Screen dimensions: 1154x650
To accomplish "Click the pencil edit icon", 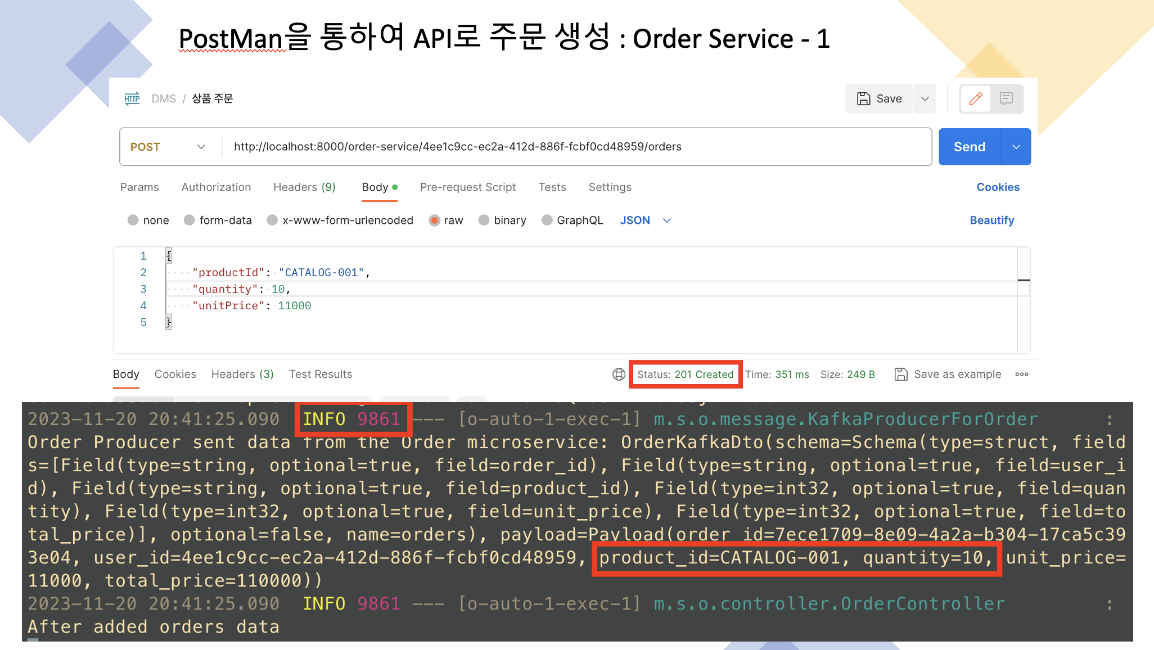I will pyautogui.click(x=975, y=99).
